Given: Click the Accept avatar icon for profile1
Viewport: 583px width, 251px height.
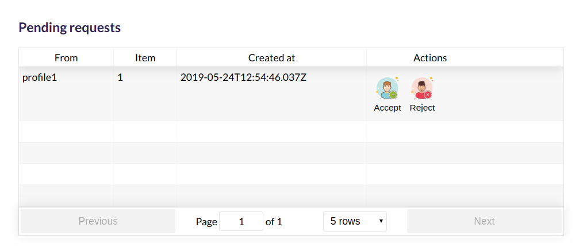Looking at the screenshot, I should click(x=387, y=88).
